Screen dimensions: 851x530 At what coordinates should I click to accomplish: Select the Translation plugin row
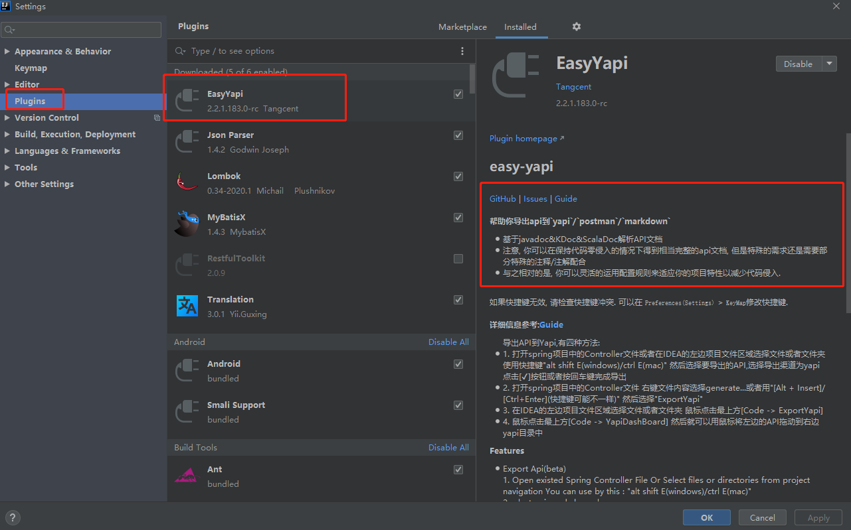(x=322, y=306)
